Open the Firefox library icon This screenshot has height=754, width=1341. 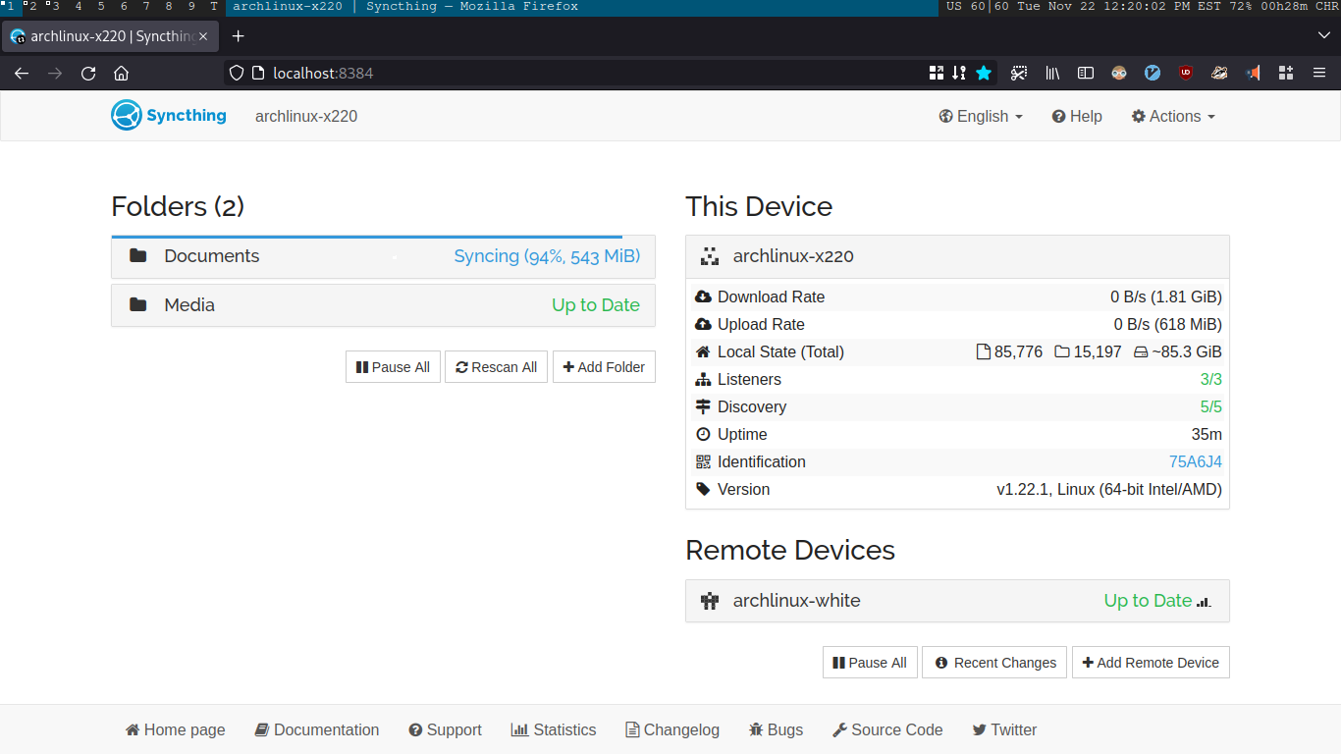tap(1052, 73)
